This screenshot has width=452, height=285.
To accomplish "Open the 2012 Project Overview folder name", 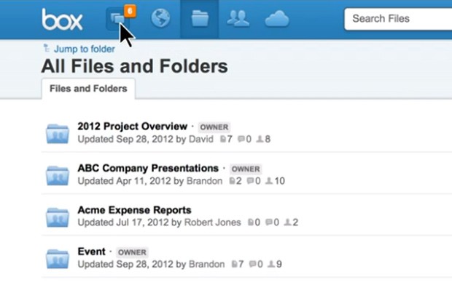I will 133,127.
